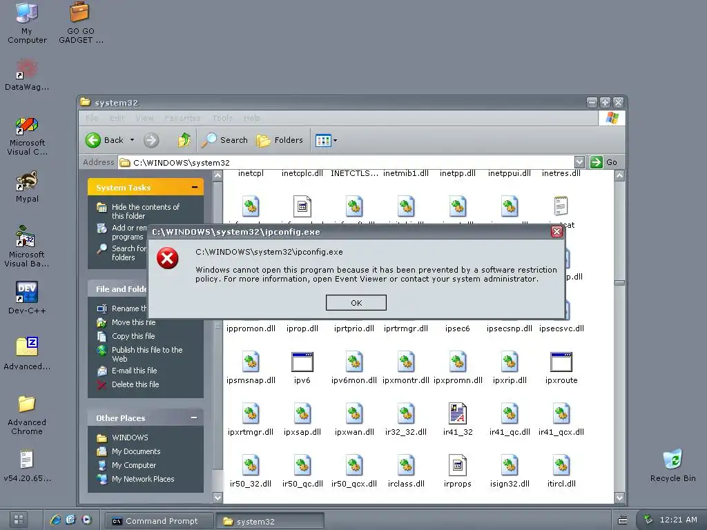
Task: Go Back in the system32 window
Action: tap(104, 140)
